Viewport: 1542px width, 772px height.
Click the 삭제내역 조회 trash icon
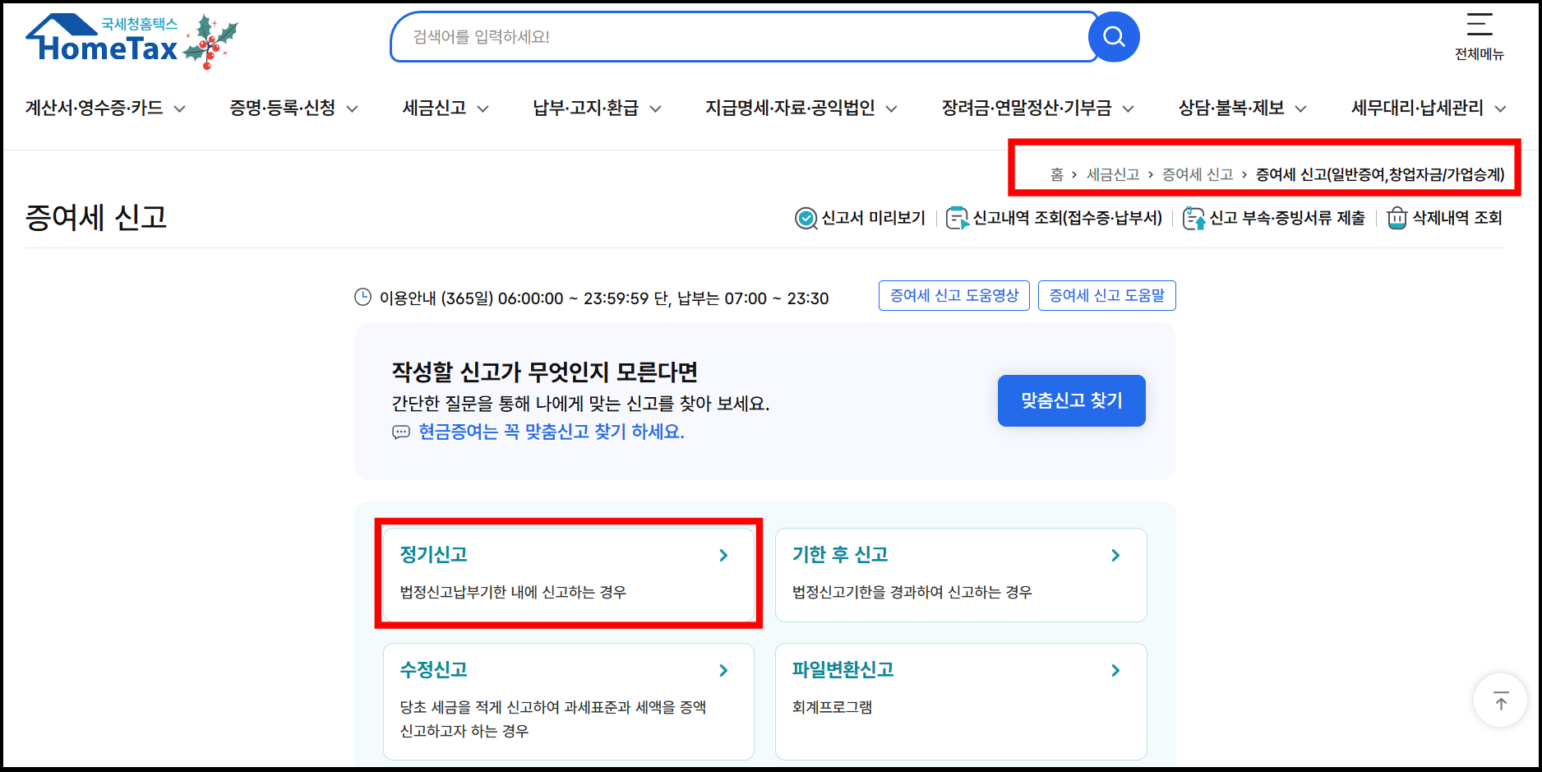pos(1397,218)
